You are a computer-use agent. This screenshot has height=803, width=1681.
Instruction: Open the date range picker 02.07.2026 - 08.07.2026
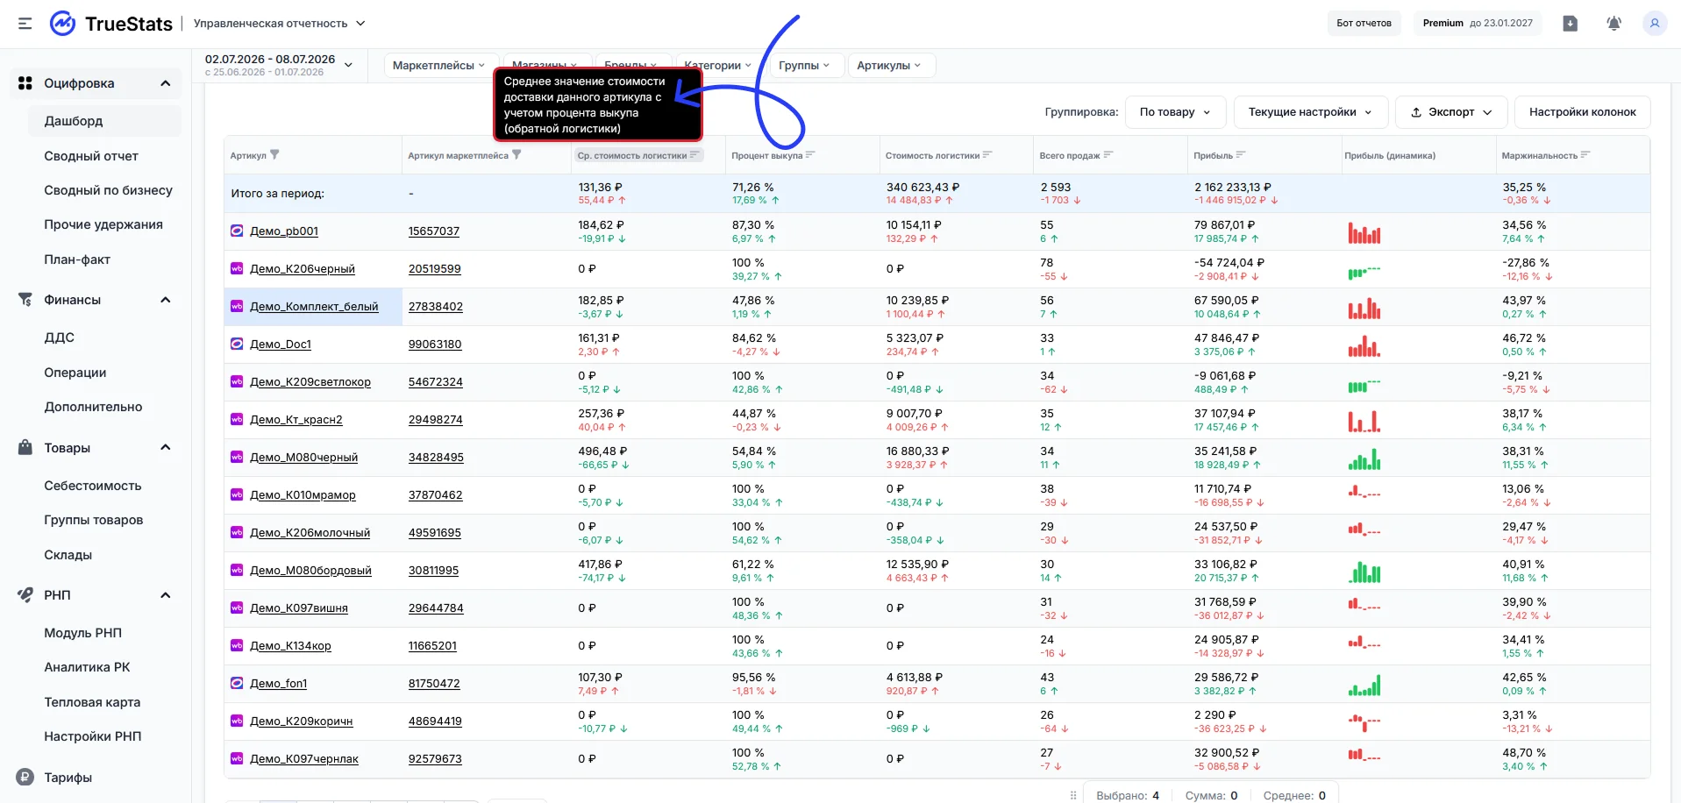[x=279, y=65]
